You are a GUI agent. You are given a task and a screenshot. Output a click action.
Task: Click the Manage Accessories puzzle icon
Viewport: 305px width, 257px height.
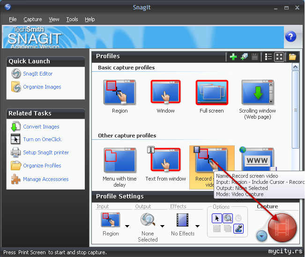(15, 179)
